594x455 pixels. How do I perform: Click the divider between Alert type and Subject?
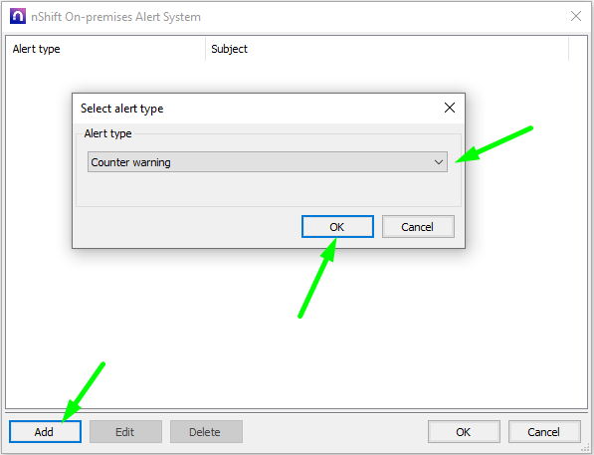(x=205, y=49)
